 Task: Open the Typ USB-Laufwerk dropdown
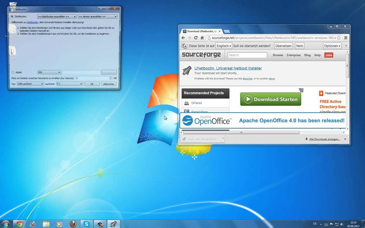[x=30, y=83]
